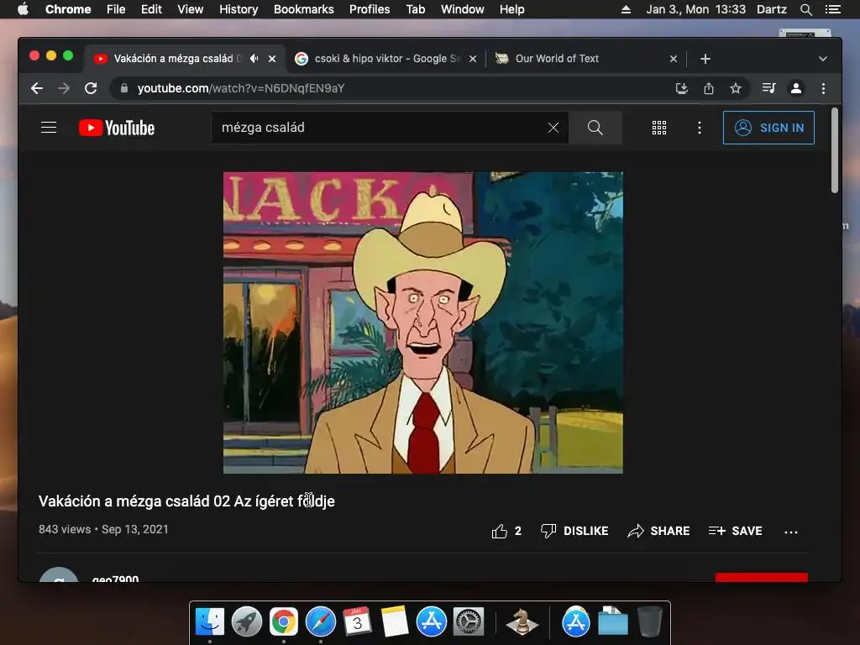860x645 pixels.
Task: Open the YouTube apps grid
Action: click(659, 128)
